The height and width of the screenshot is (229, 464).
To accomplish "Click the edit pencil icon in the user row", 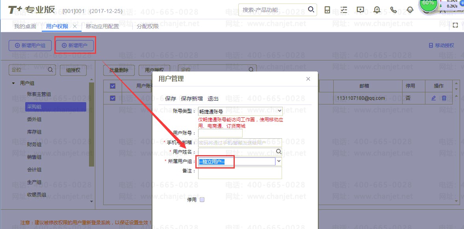I will [434, 98].
